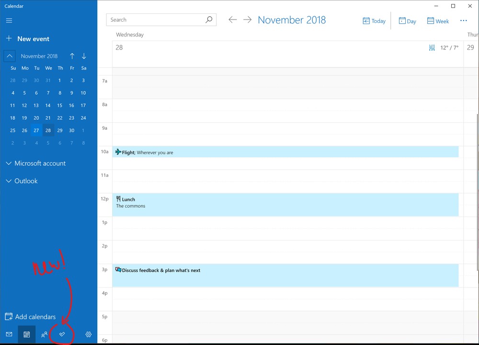Go to next day with right arrow
This screenshot has width=479, height=345.
click(x=247, y=20)
